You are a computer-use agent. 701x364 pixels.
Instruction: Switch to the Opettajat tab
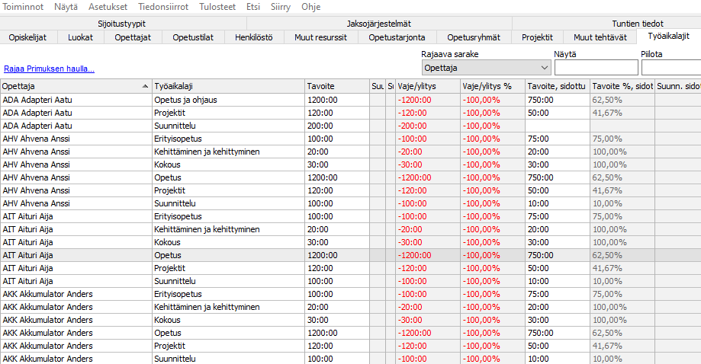tap(133, 37)
